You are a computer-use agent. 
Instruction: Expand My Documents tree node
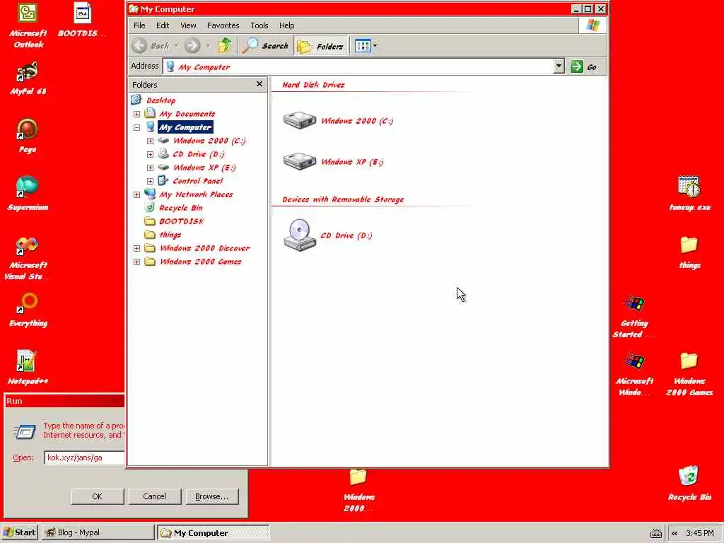(x=136, y=114)
